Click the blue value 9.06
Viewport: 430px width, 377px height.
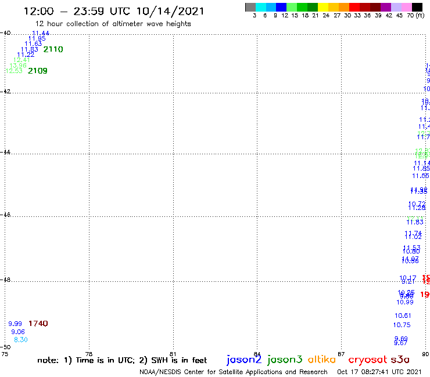[18, 332]
